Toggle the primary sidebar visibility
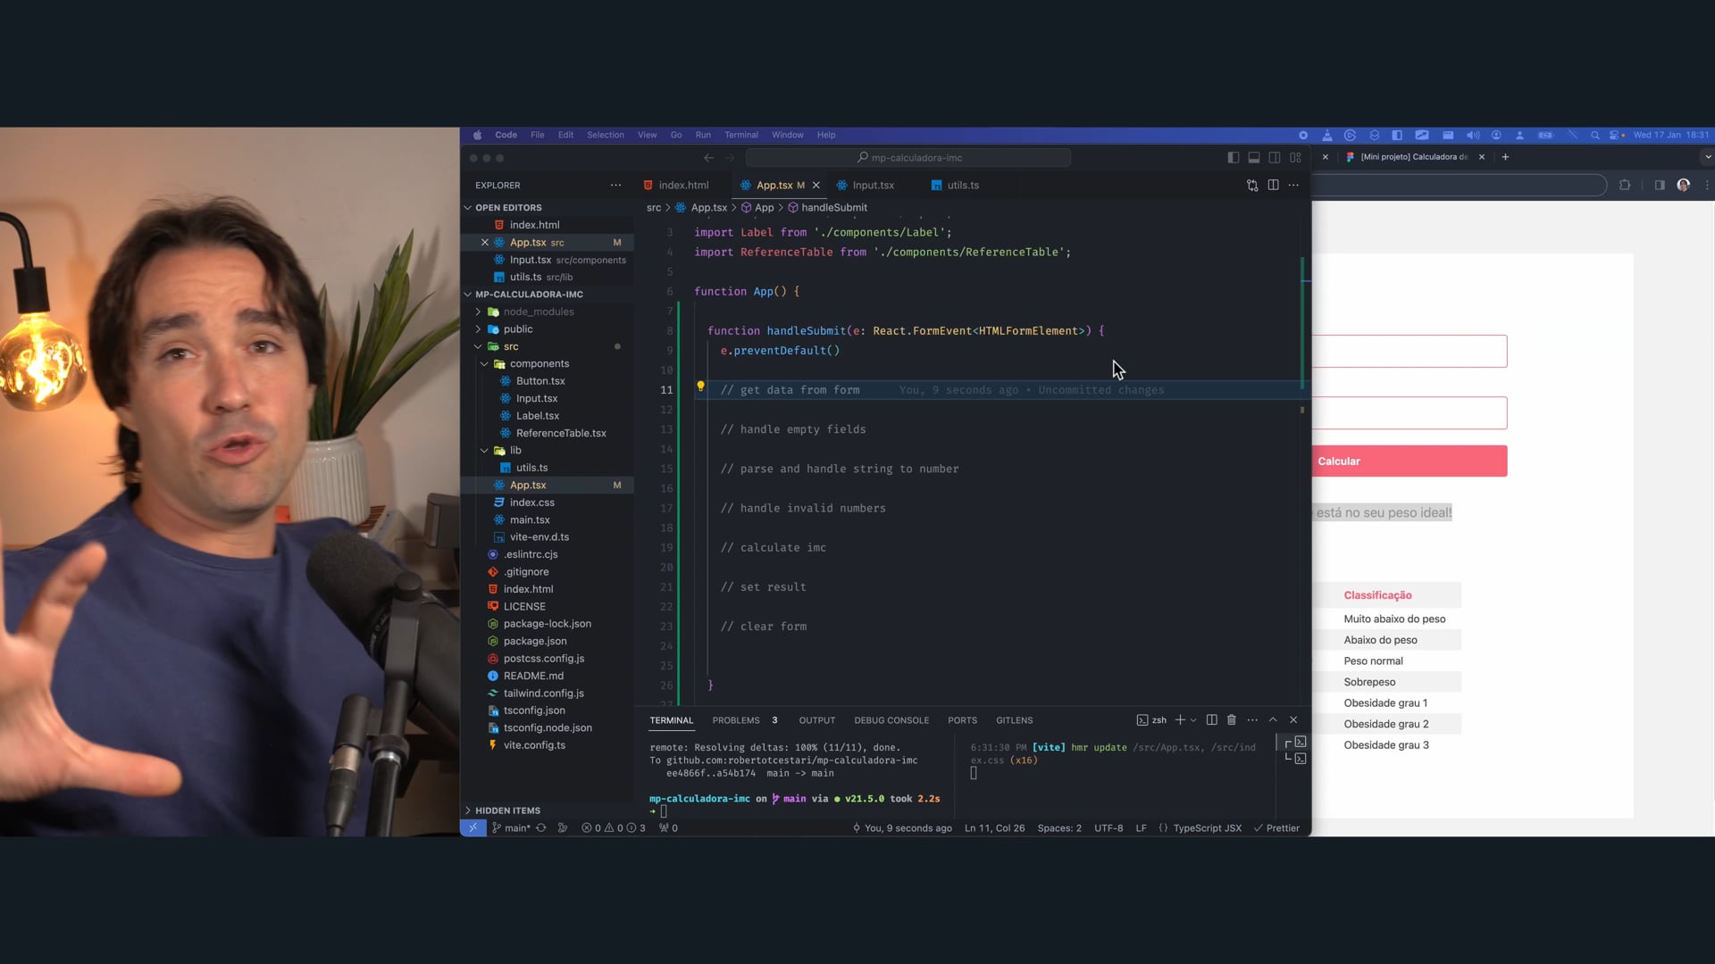This screenshot has width=1715, height=964. (1233, 158)
